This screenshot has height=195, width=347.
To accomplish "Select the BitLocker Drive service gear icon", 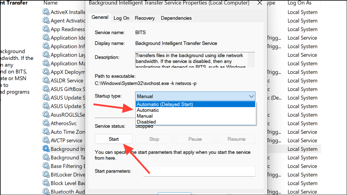I will [x=46, y=174].
